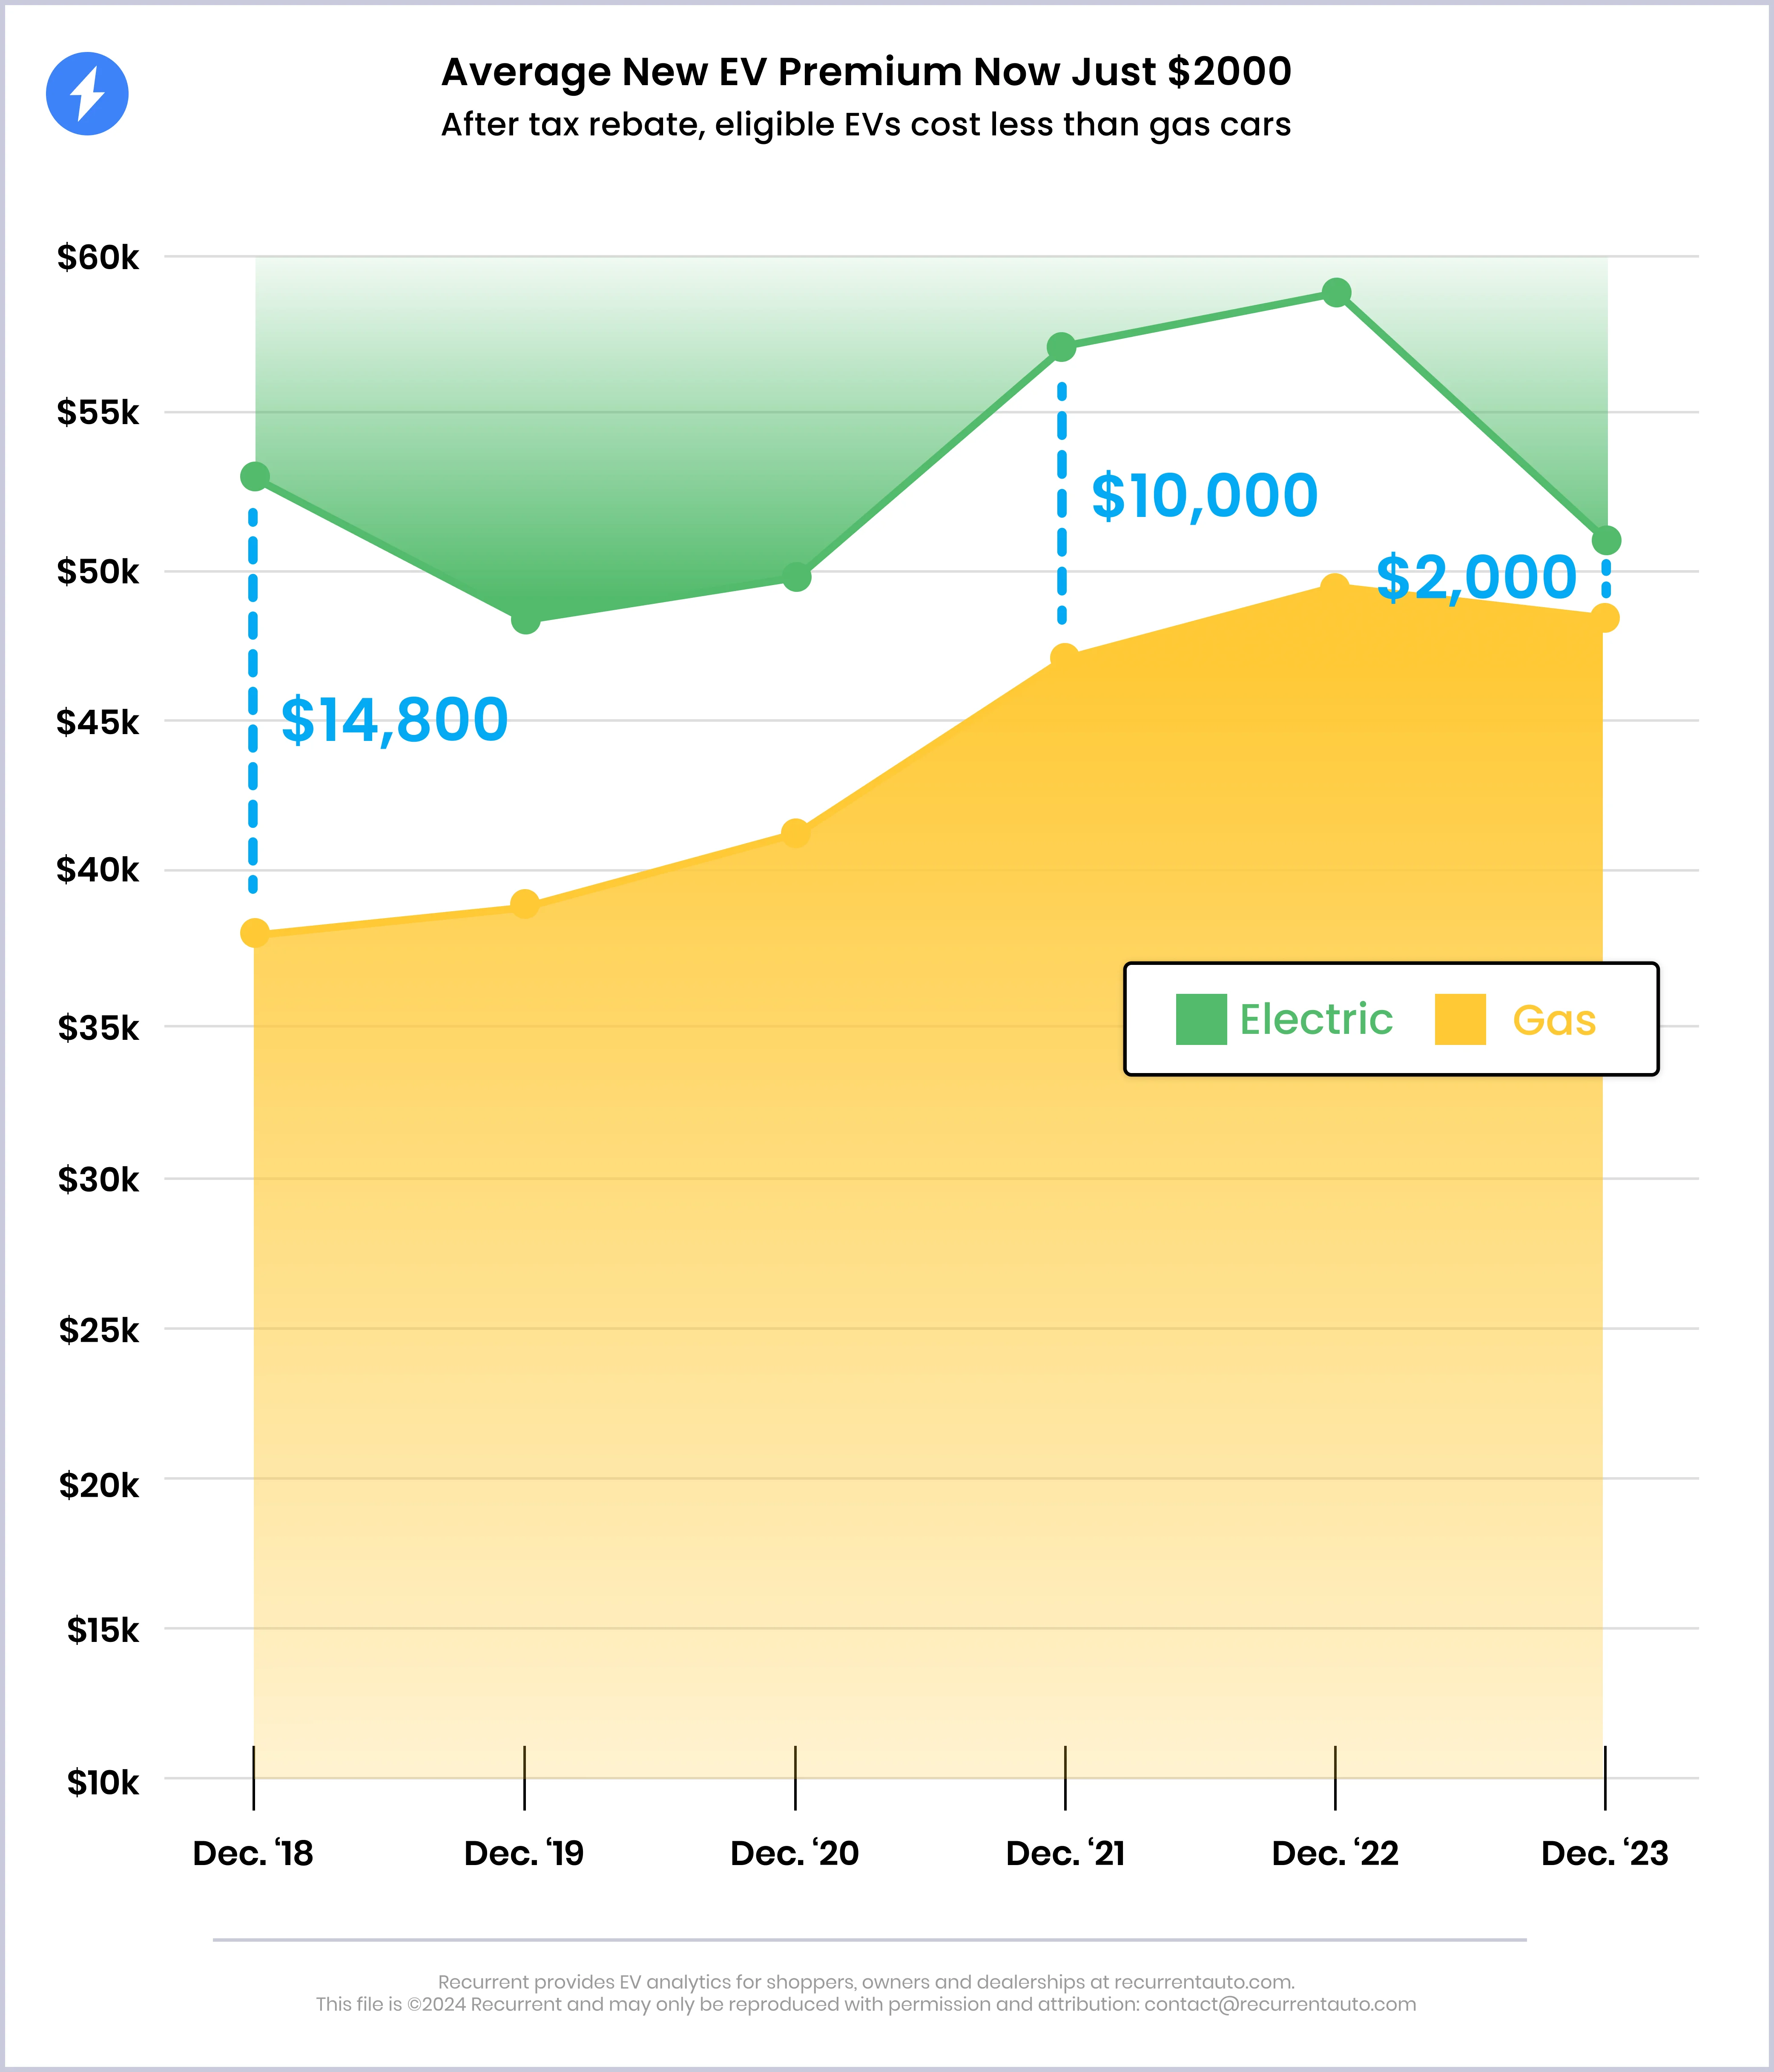Click the blue lightning bolt logo
Image resolution: width=1774 pixels, height=2072 pixels.
[87, 94]
